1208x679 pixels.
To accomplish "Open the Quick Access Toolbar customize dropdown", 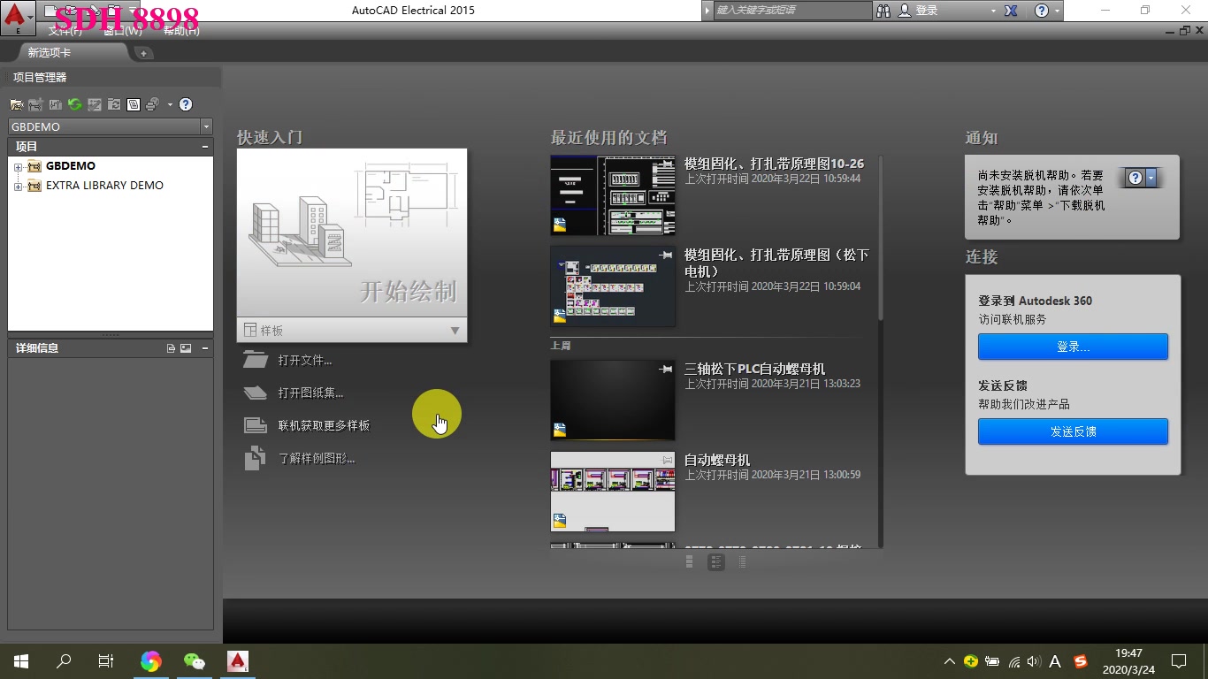I will coord(134,11).
